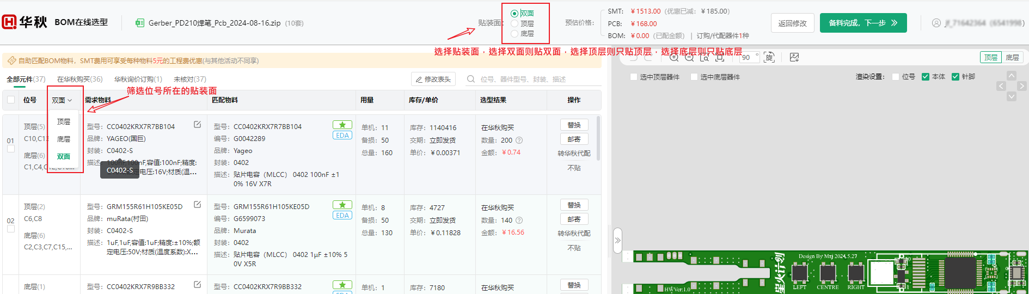Click star badge for matched CC0402KRX7R9BB332
This screenshot has width=1029, height=294.
coord(342,285)
